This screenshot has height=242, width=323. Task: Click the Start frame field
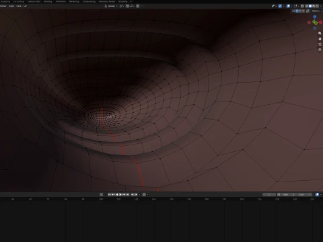[x=289, y=194]
